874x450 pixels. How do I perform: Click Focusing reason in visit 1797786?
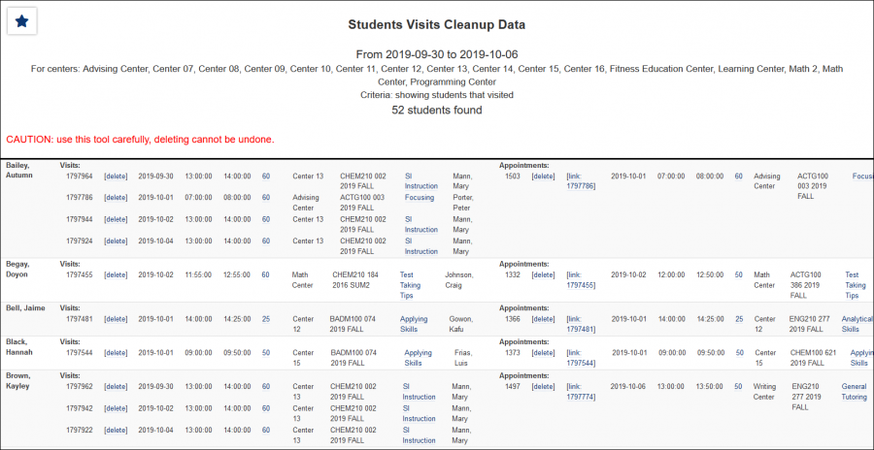point(420,197)
